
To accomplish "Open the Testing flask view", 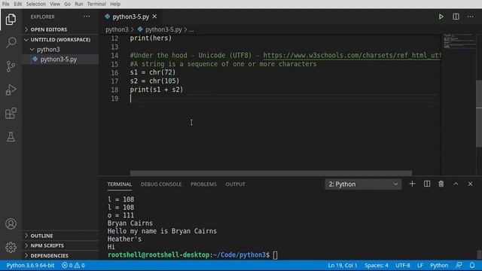I will pos(11,137).
